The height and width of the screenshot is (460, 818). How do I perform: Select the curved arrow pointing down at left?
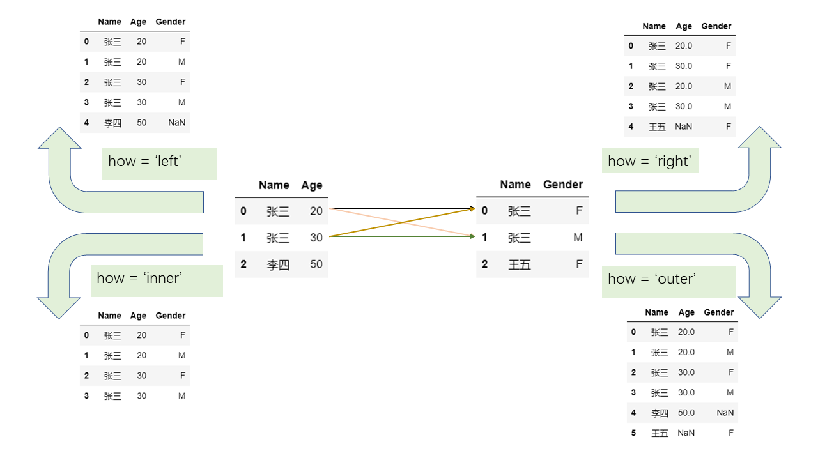point(115,268)
